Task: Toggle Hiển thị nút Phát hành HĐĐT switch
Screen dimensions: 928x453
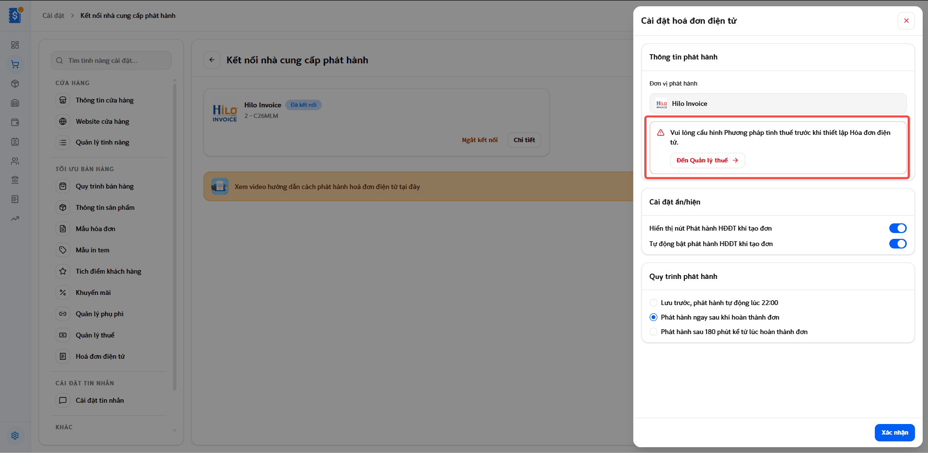Action: pos(898,228)
